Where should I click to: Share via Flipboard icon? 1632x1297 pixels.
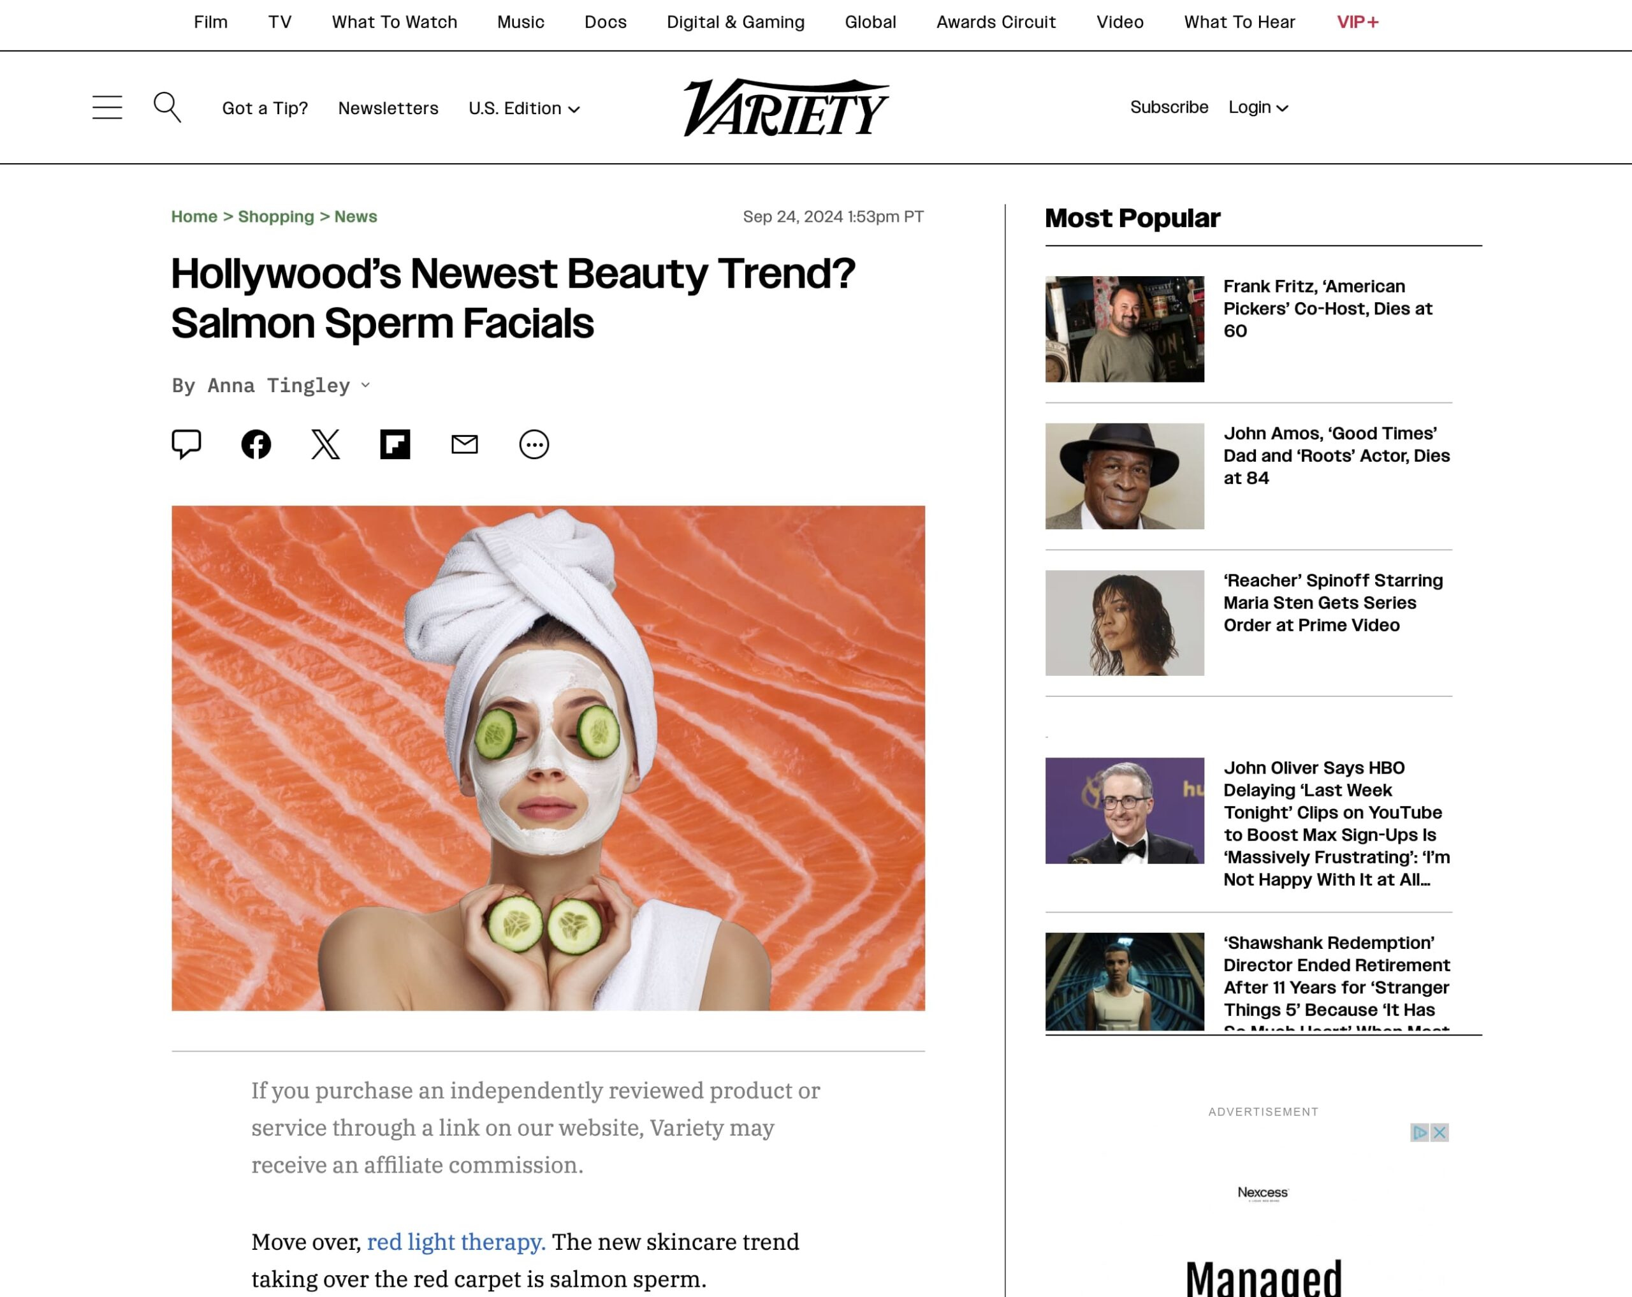[x=395, y=444]
